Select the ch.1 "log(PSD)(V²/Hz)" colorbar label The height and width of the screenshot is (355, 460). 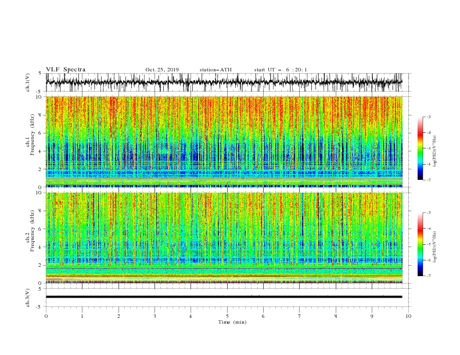434,151
